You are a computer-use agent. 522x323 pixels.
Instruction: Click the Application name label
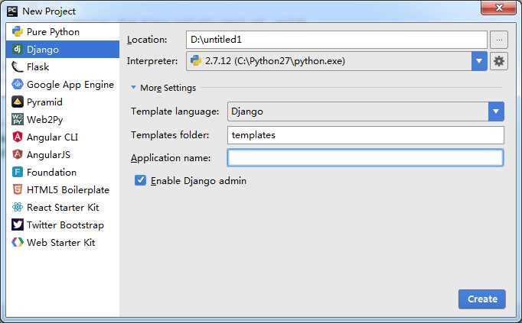click(171, 158)
